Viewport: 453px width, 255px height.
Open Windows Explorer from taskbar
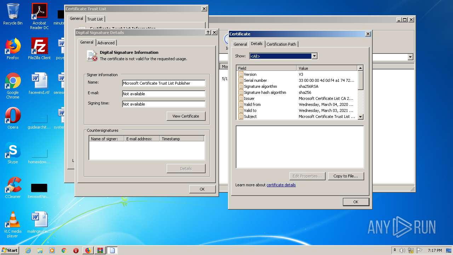tap(40, 250)
